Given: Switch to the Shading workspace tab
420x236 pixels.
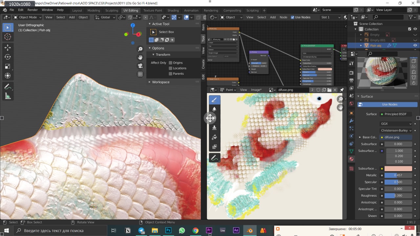Looking at the screenshot, I should pos(173,10).
